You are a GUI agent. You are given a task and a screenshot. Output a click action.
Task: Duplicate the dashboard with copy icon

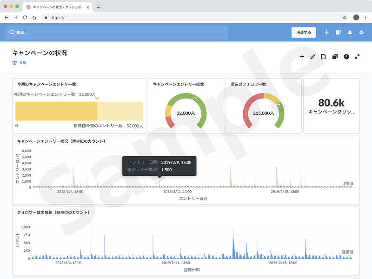[x=335, y=57]
